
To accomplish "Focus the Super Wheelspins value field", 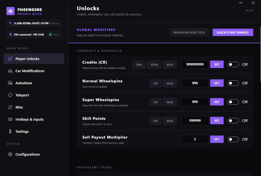I will pos(195,102).
